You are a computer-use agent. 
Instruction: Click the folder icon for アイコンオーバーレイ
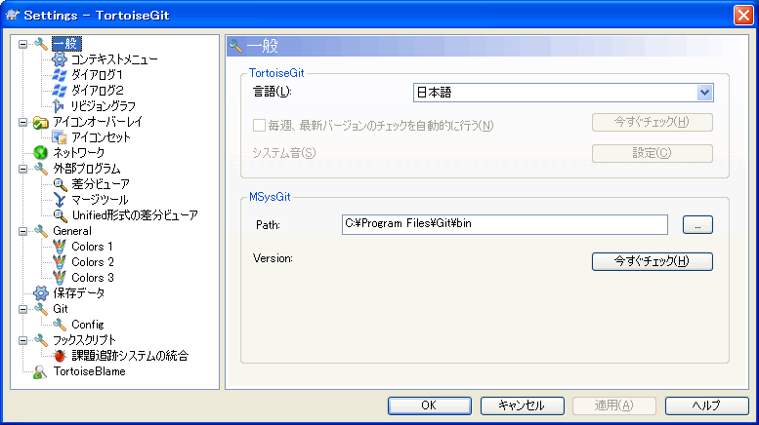click(41, 122)
